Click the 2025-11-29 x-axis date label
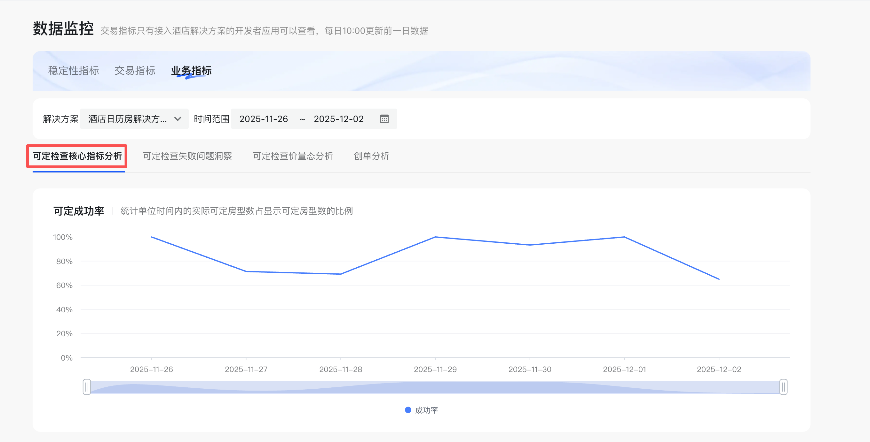 [435, 370]
